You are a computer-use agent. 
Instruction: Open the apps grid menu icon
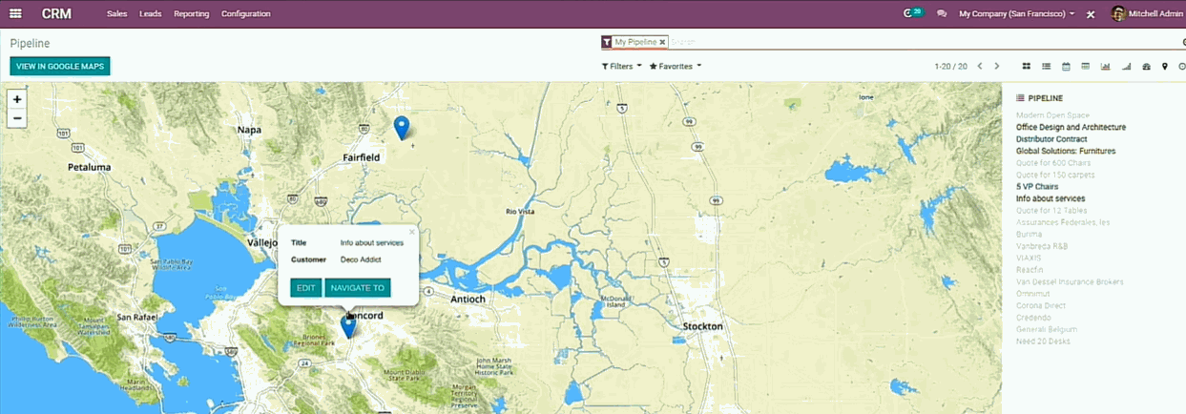15,13
